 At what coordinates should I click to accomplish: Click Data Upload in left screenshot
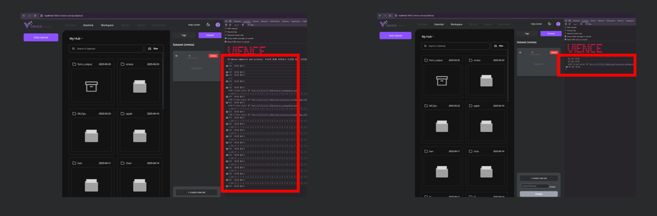point(41,37)
